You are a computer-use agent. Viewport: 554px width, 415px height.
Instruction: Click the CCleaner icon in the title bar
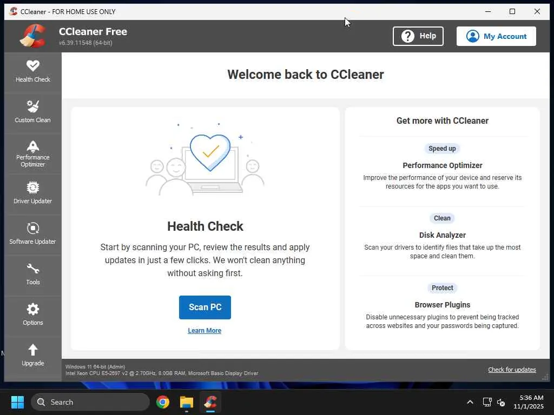click(x=14, y=11)
